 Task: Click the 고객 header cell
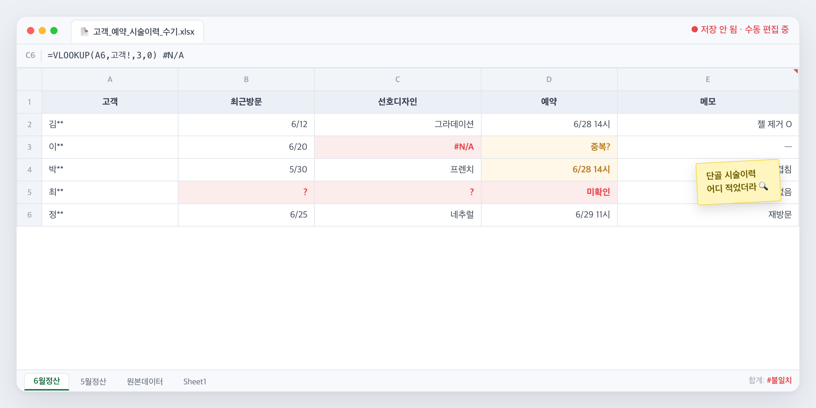[110, 102]
